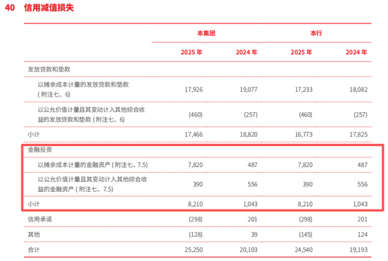Click the heading "40 信用减值损失"
The height and width of the screenshot is (261, 388).
[x=40, y=8]
